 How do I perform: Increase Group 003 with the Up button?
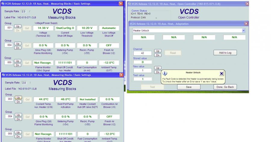click(x=17, y=98)
